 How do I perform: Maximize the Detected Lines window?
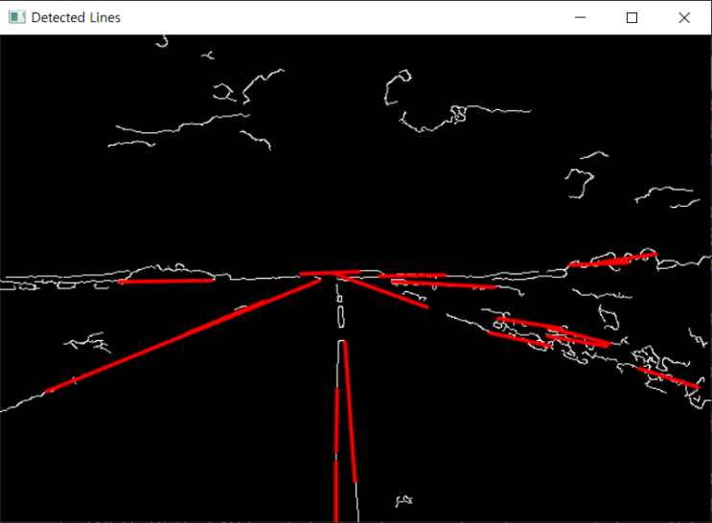point(632,17)
